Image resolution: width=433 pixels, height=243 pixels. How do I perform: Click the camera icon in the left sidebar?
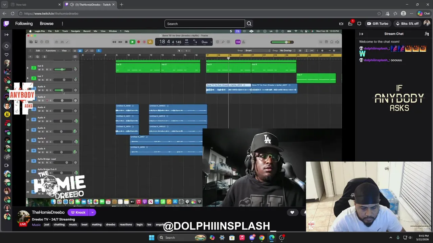pos(6,165)
